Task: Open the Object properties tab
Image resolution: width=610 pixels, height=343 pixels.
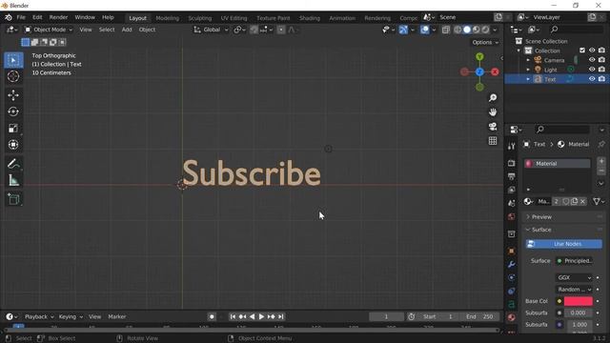Action: click(x=511, y=252)
